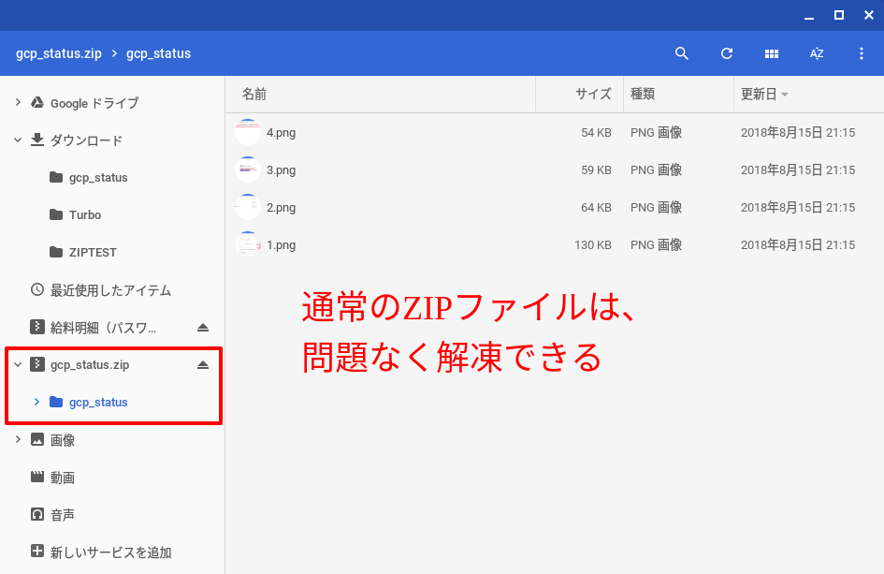Image resolution: width=884 pixels, height=574 pixels.
Task: Select the 1.png file name
Action: tap(281, 244)
